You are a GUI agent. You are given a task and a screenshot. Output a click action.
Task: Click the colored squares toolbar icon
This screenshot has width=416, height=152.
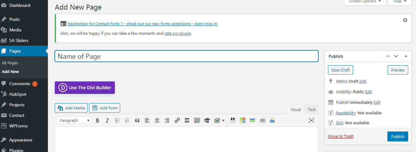243,120
